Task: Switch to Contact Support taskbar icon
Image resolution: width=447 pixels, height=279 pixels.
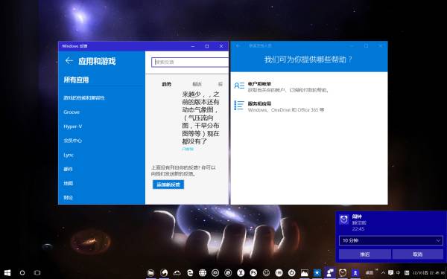Action: click(355, 273)
